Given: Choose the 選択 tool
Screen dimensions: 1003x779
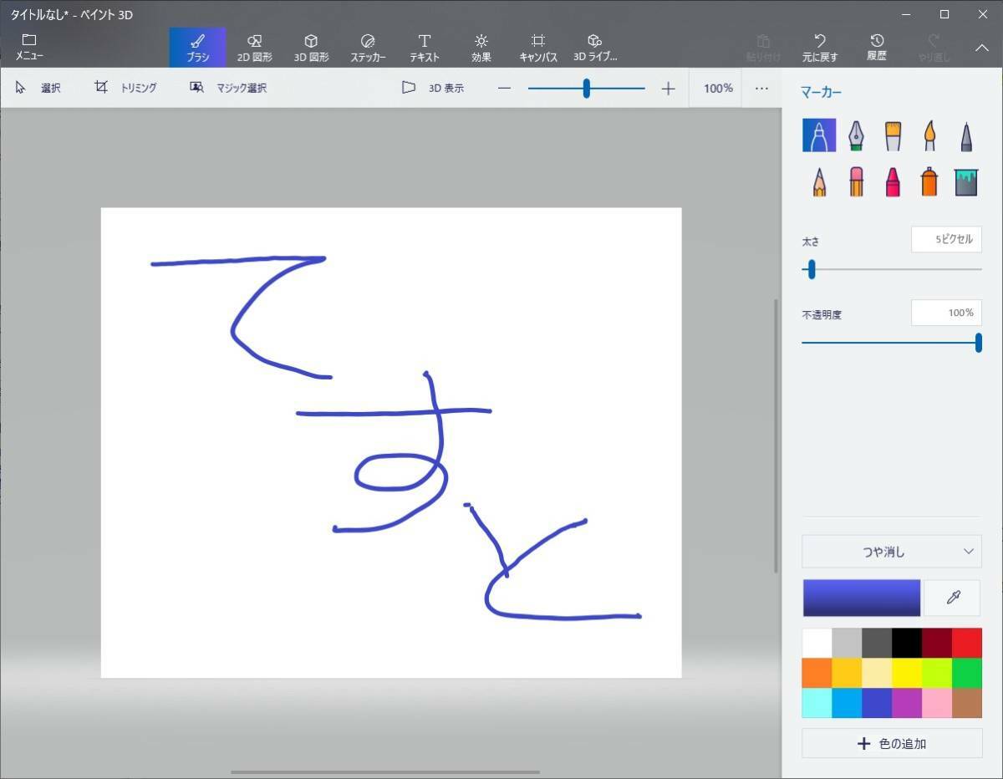Looking at the screenshot, I should [38, 88].
